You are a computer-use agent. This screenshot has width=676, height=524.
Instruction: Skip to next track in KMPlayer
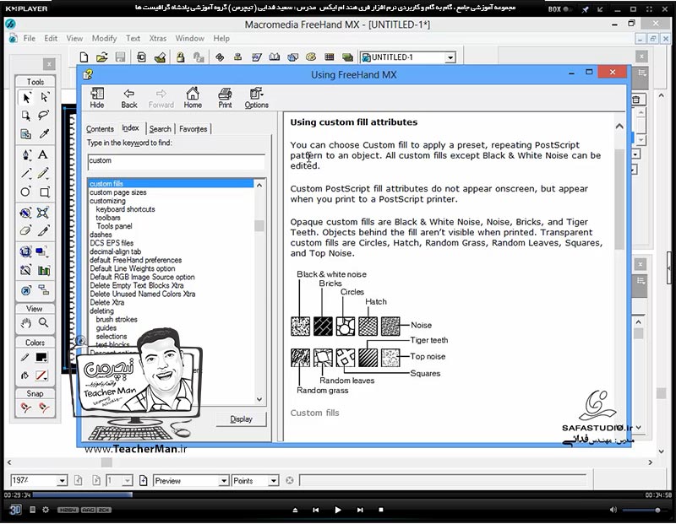(360, 510)
